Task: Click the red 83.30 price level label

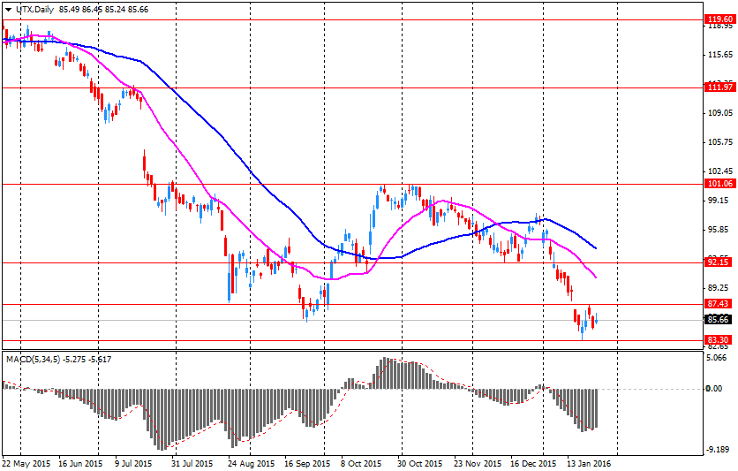Action: point(719,340)
